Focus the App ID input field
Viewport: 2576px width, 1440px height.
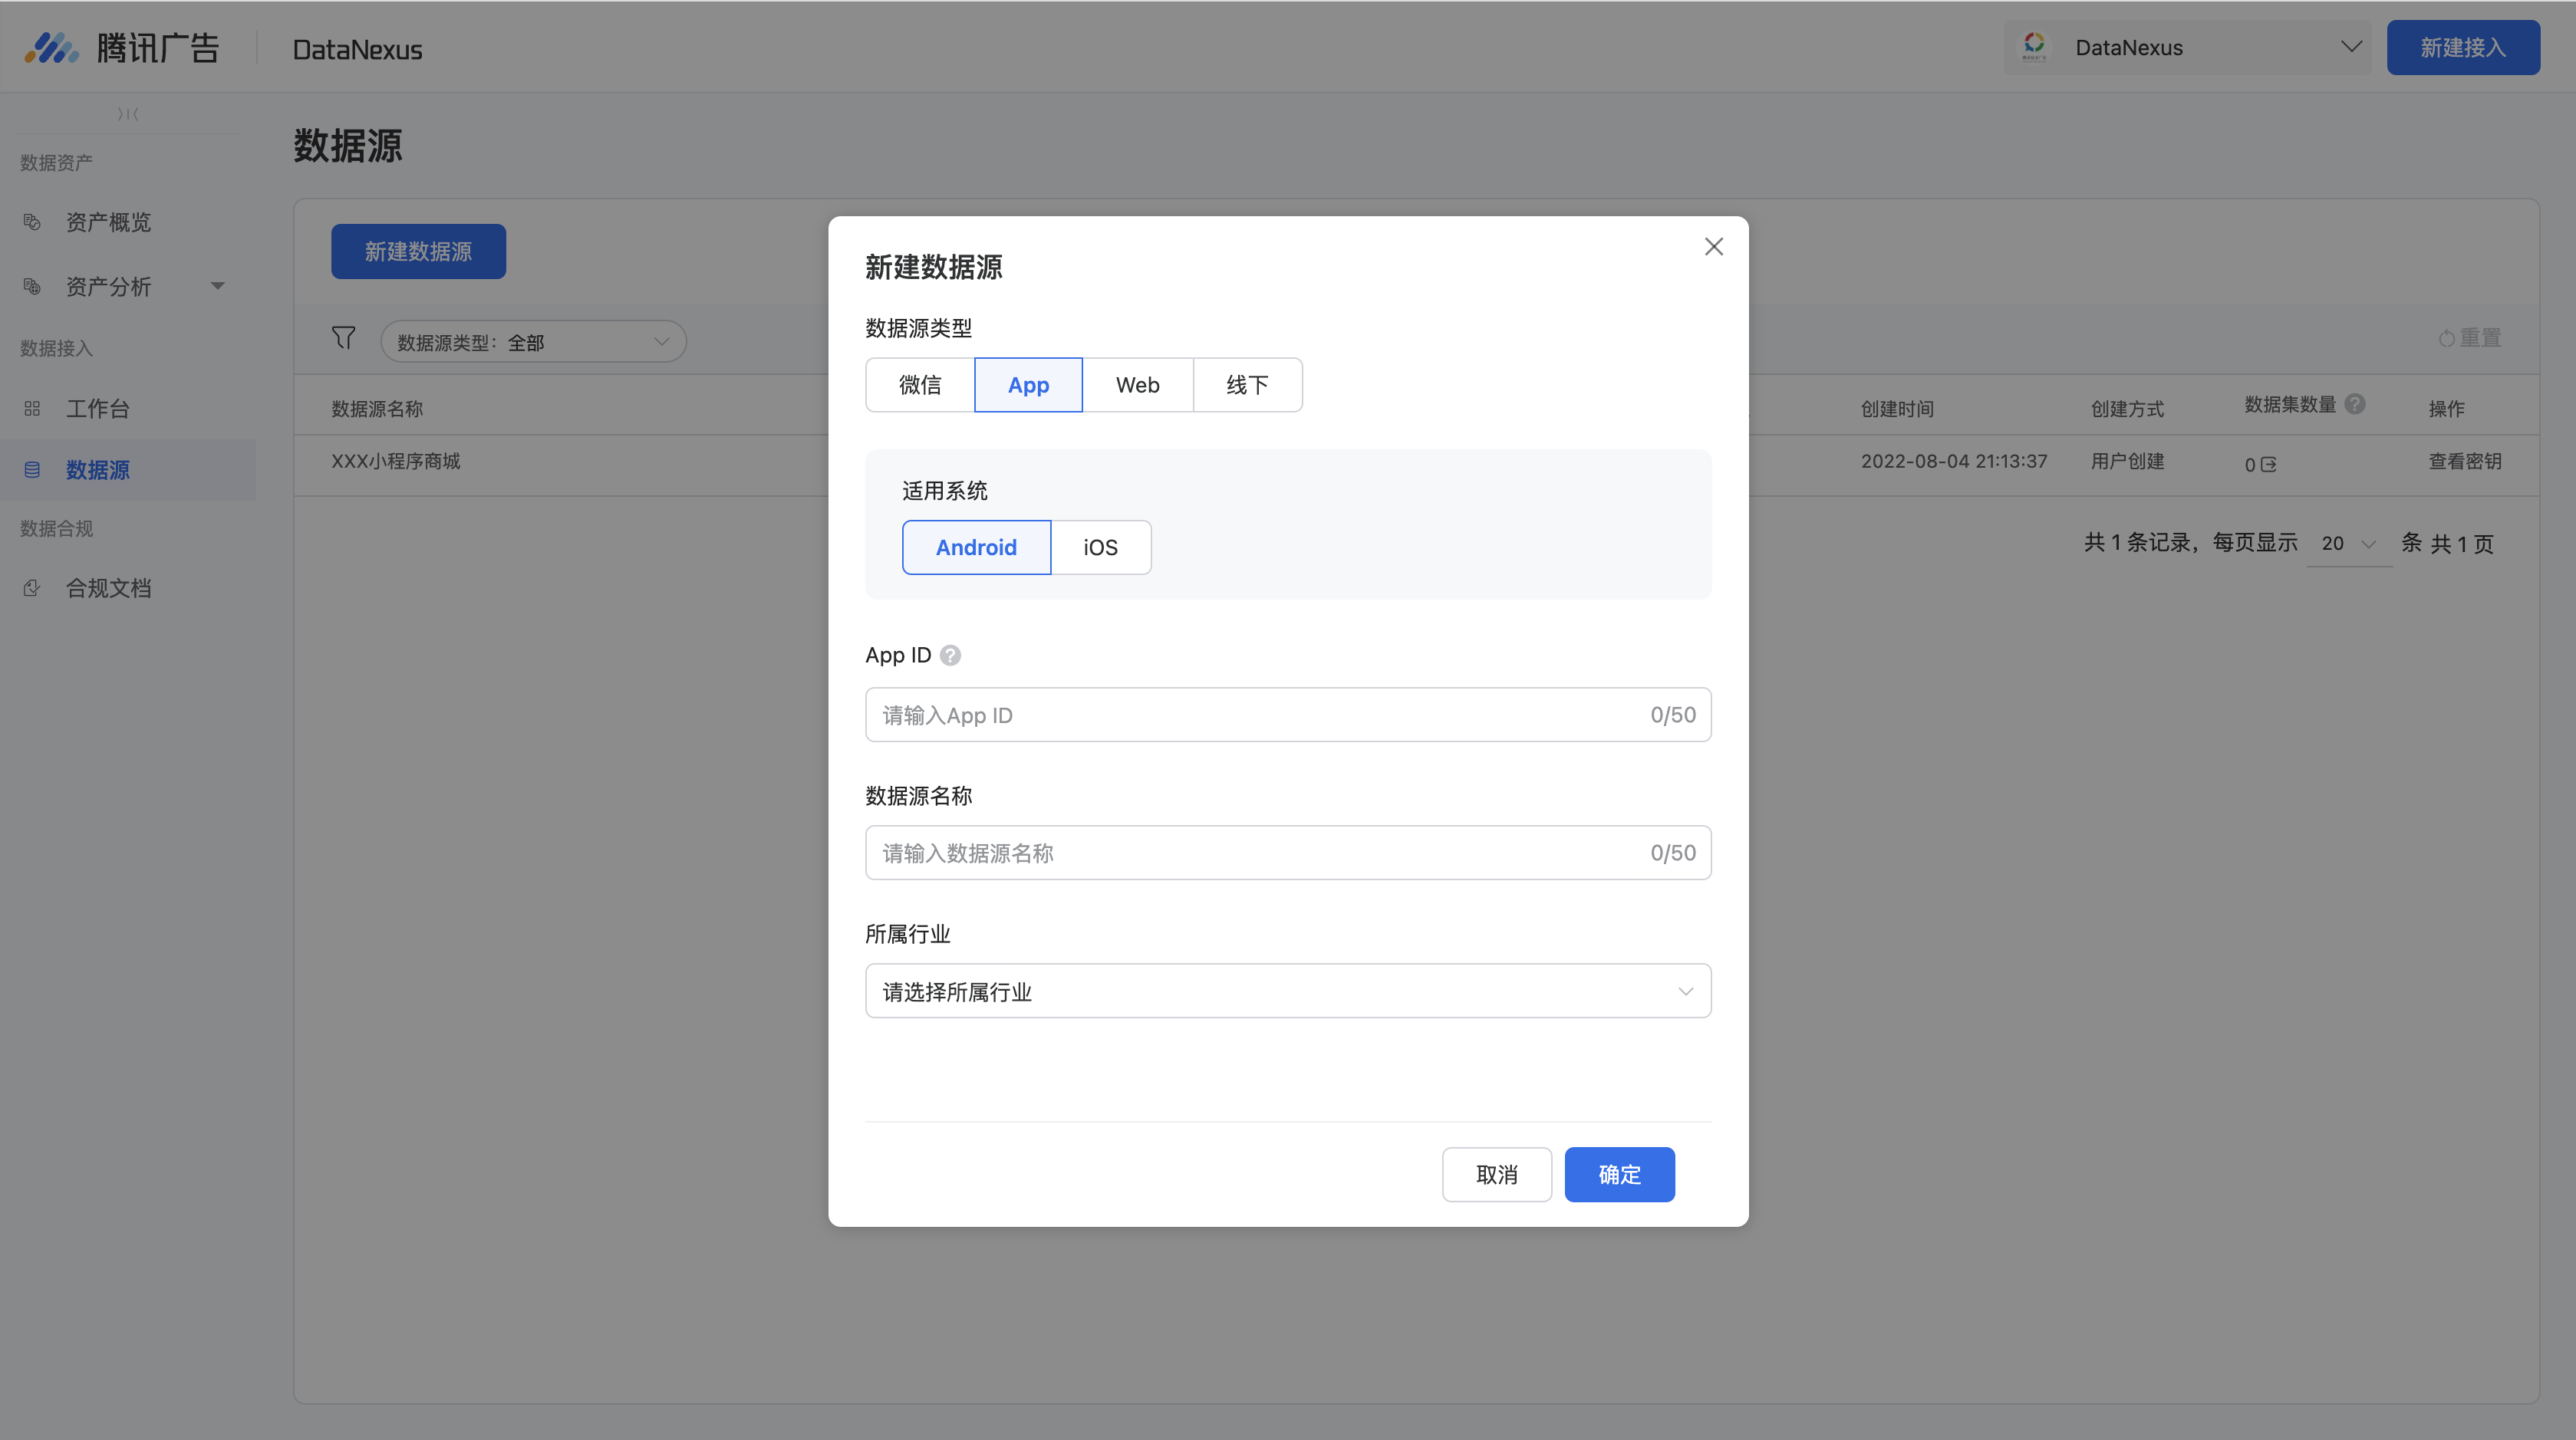tap(1288, 715)
